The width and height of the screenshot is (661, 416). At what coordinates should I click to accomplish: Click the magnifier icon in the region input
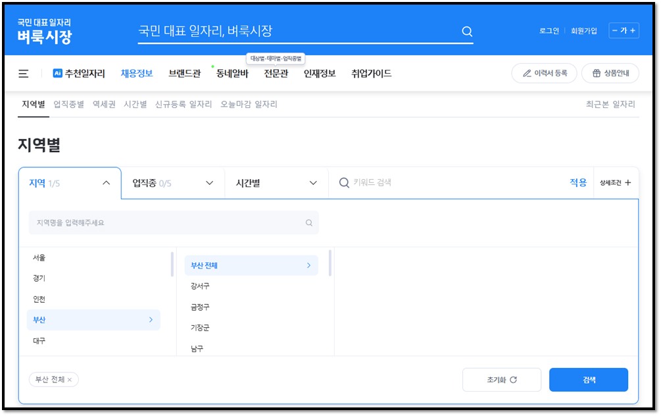click(x=308, y=222)
